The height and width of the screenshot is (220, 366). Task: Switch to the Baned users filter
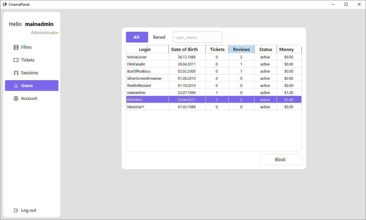click(x=159, y=37)
